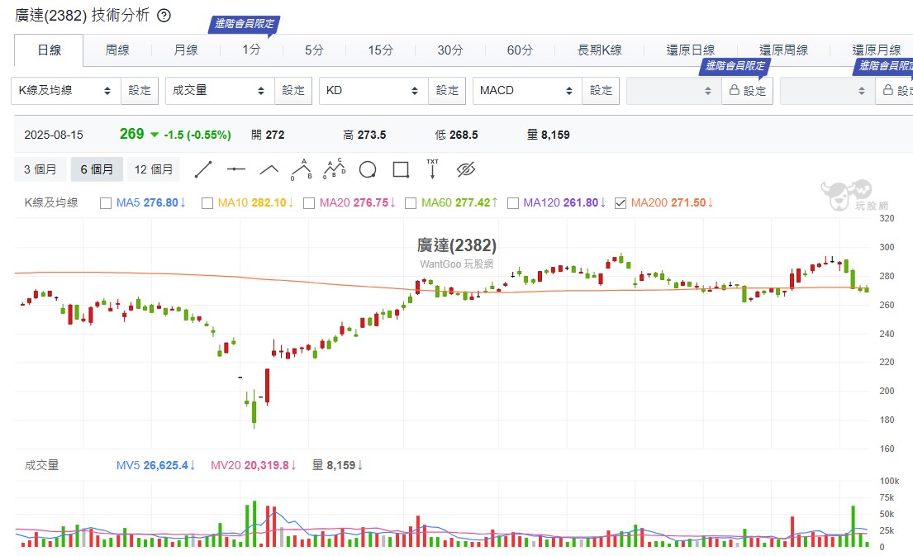Enable the MA5 moving average checkbox
This screenshot has width=913, height=556.
tap(106, 202)
